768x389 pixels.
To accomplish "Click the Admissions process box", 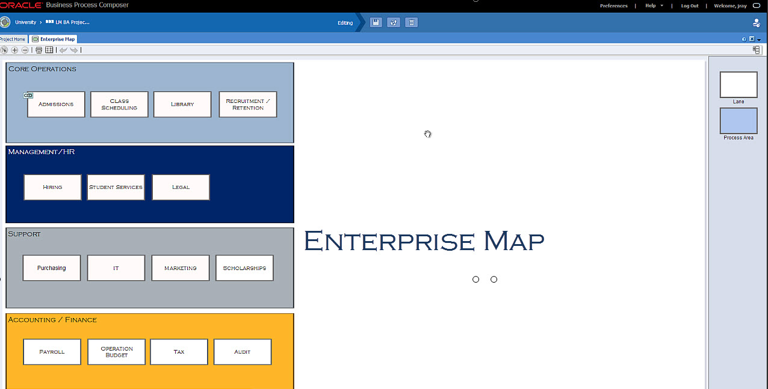I will (56, 105).
